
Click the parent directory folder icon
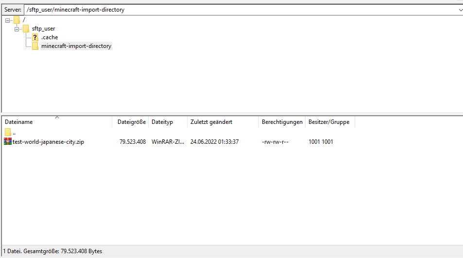[x=8, y=132]
